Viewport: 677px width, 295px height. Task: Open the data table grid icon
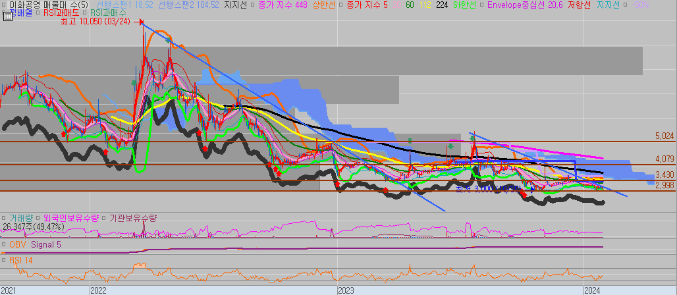[8, 16]
